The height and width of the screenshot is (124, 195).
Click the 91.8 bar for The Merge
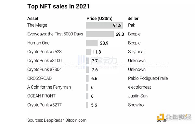click(x=104, y=25)
